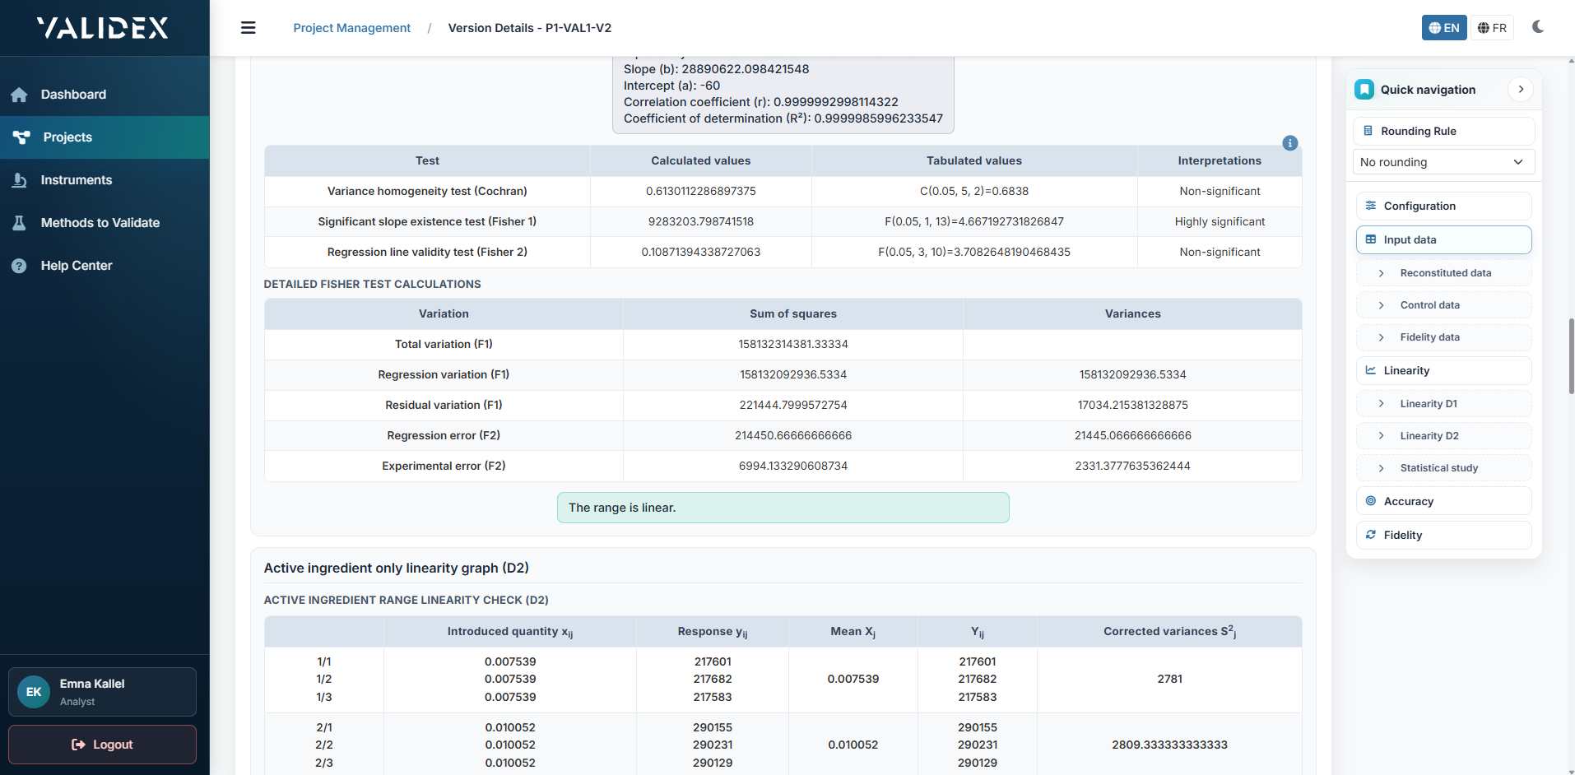
Task: Jump to Configuration section
Action: point(1443,206)
